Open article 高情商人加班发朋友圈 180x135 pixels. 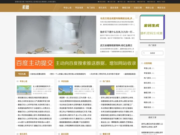point(84,86)
